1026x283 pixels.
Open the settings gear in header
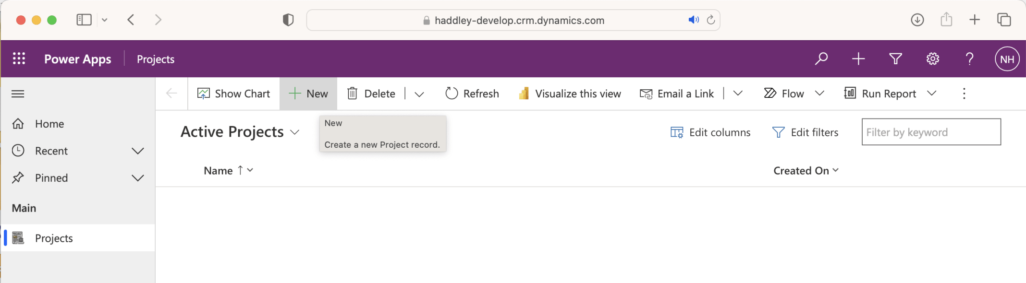pyautogui.click(x=932, y=59)
